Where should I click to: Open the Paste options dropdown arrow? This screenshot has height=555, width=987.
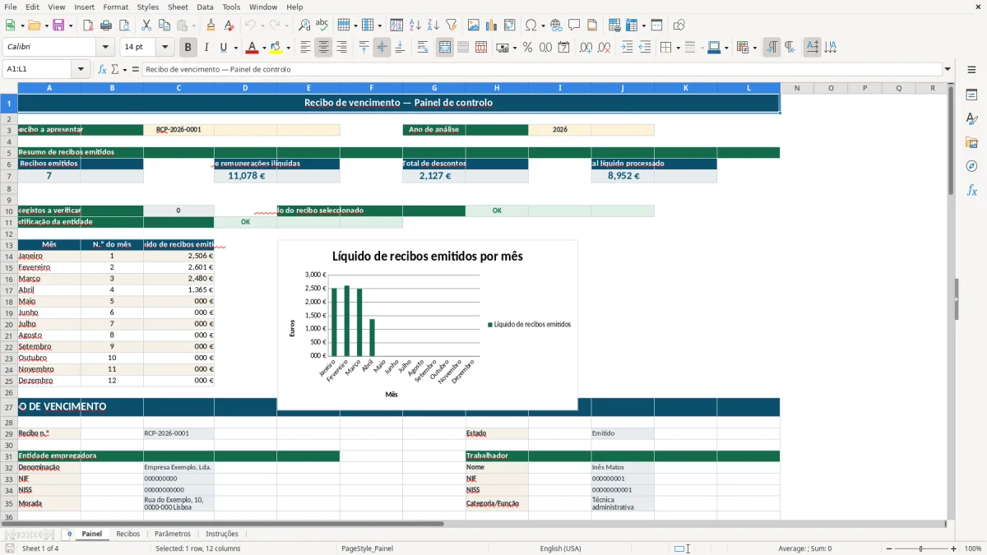[193, 25]
